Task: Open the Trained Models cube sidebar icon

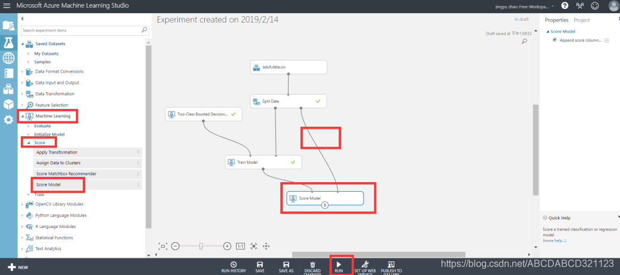Action: [x=9, y=104]
